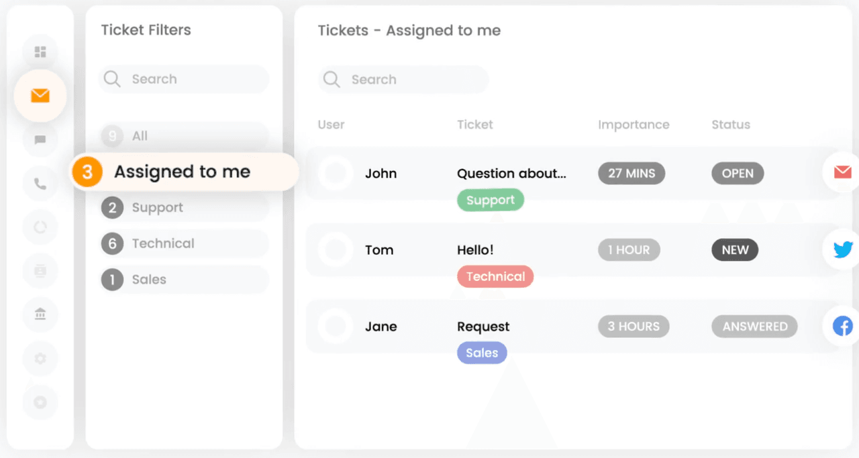Click the Technical tag on Tom's ticket
859x458 pixels.
(x=495, y=276)
